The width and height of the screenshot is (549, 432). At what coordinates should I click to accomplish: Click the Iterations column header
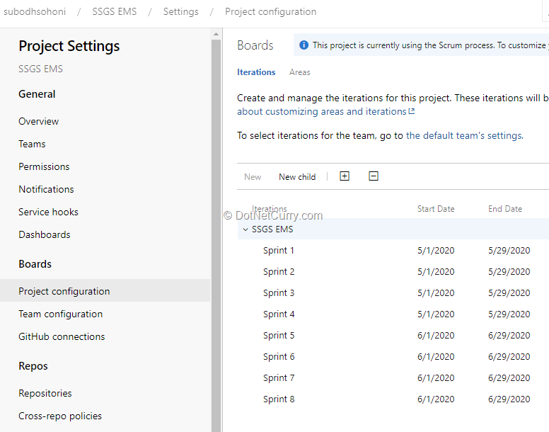270,209
